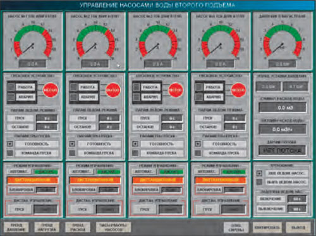316x236 pixels.
Task: Click the ВЫХОД button
Action: [x=298, y=227]
